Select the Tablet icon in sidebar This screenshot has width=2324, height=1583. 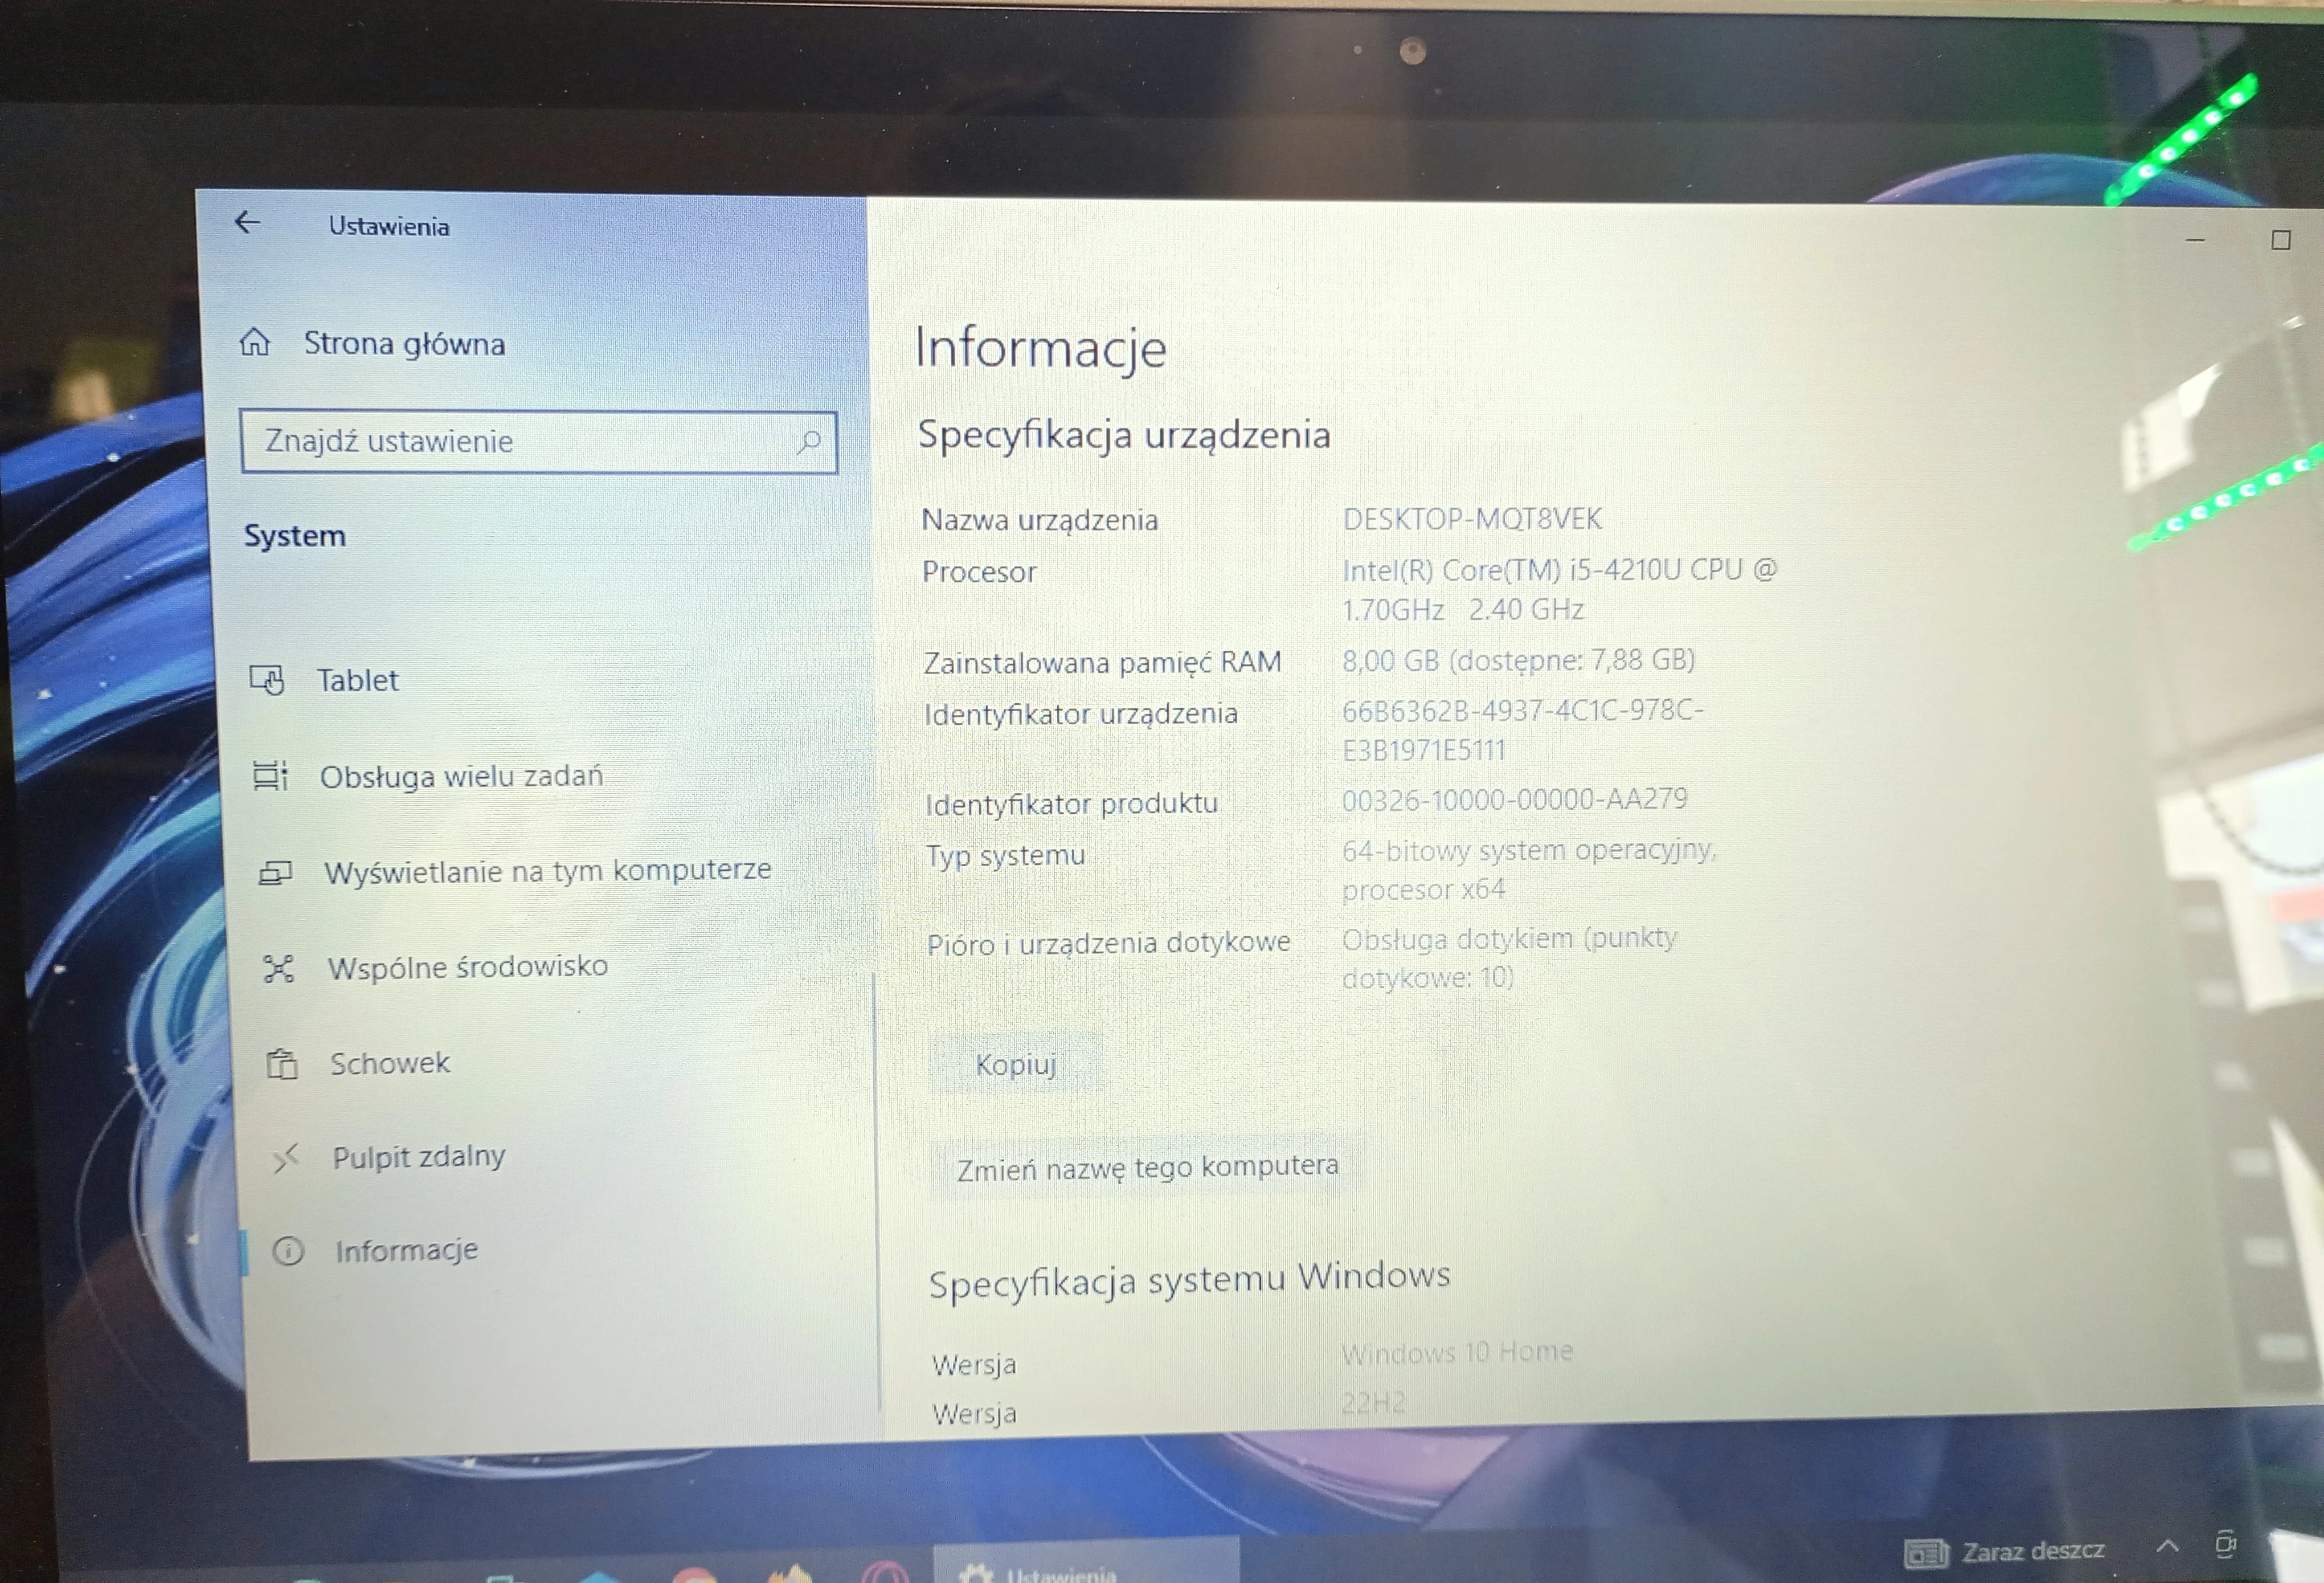click(x=267, y=680)
